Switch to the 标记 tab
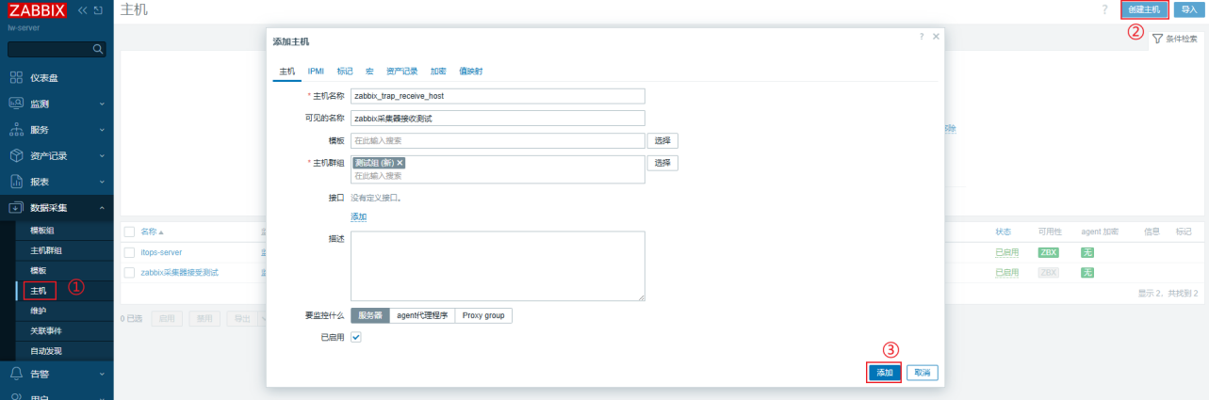Image resolution: width=1209 pixels, height=400 pixels. point(345,71)
